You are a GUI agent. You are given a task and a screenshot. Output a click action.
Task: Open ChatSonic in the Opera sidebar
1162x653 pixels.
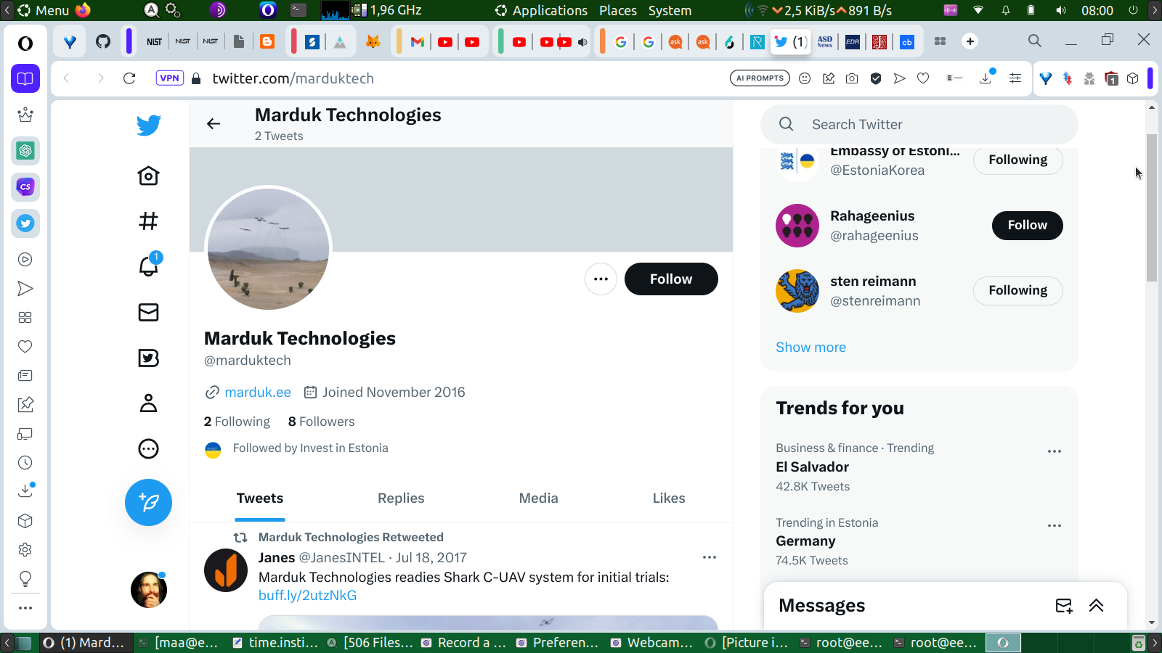point(25,186)
